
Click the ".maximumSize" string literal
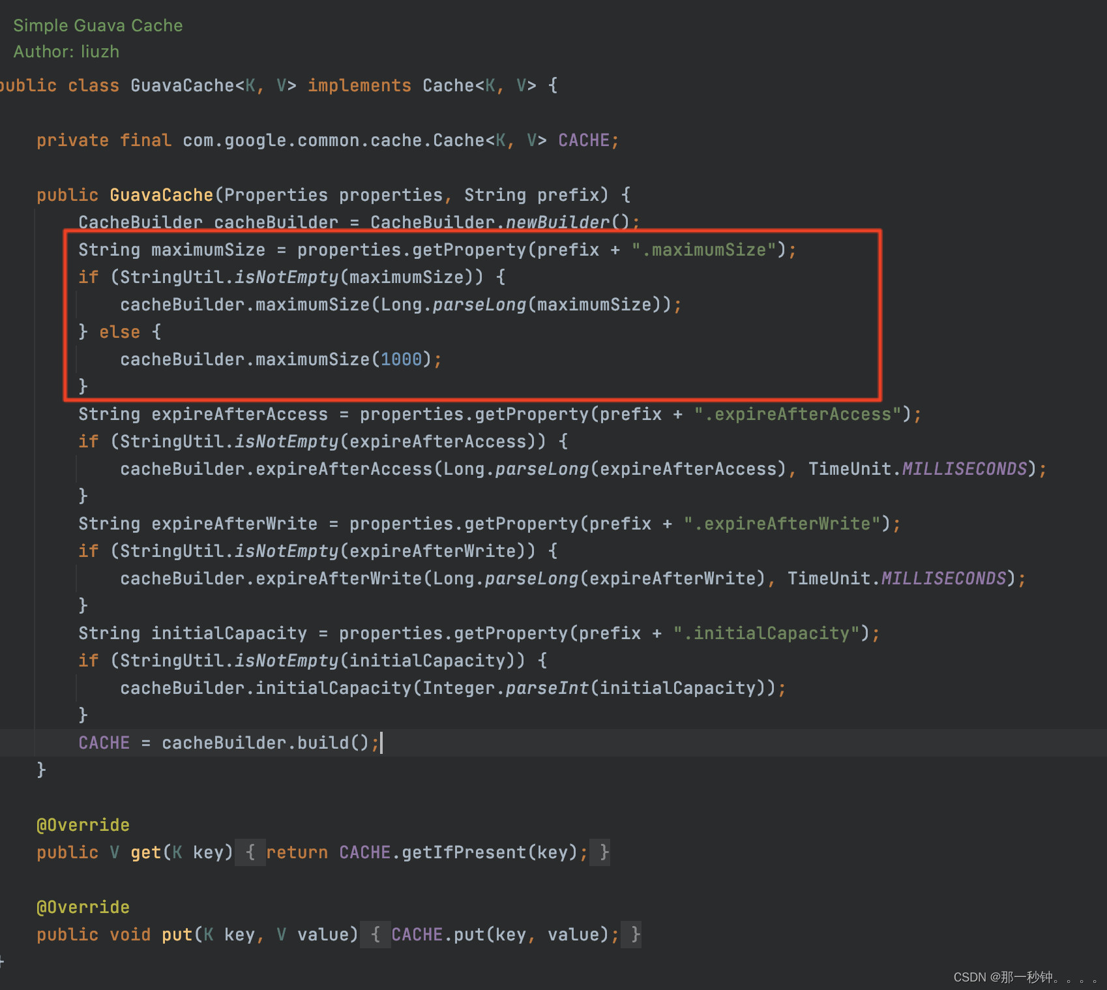[703, 250]
